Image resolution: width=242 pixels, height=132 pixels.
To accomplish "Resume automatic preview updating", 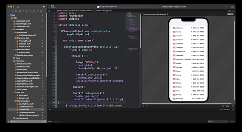I will point(230,14).
